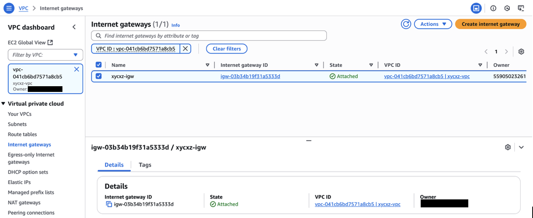Go to the next results page
533x218 pixels.
pos(506,52)
